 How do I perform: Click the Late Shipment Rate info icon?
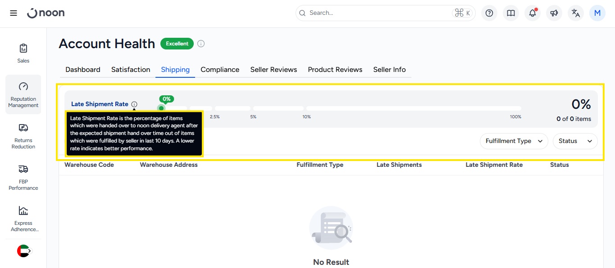point(134,104)
